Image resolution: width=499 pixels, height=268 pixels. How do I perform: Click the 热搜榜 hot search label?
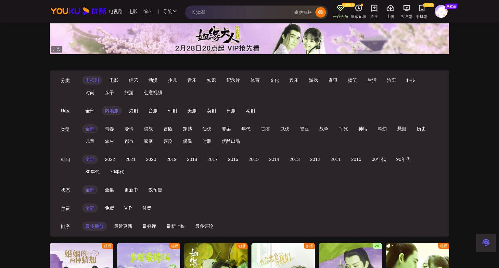(x=305, y=12)
